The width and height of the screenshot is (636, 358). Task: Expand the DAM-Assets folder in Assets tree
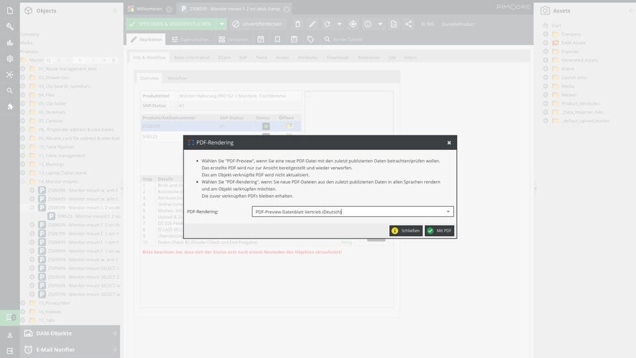tap(545, 42)
